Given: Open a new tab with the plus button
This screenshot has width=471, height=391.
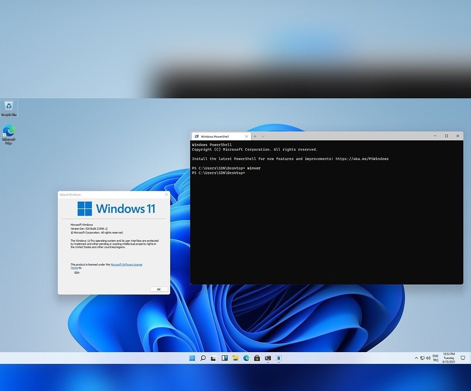Looking at the screenshot, I should pos(254,136).
